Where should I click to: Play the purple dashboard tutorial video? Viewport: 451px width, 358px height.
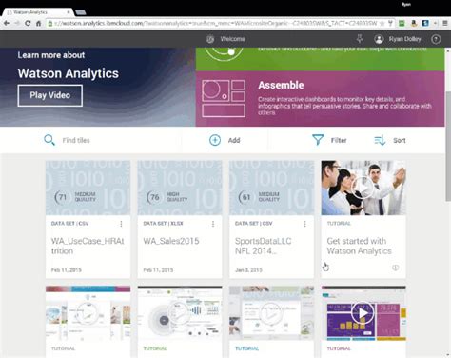pyautogui.click(x=363, y=313)
